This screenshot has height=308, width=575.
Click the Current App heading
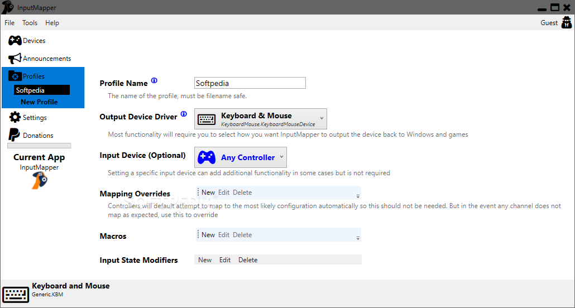(x=39, y=157)
